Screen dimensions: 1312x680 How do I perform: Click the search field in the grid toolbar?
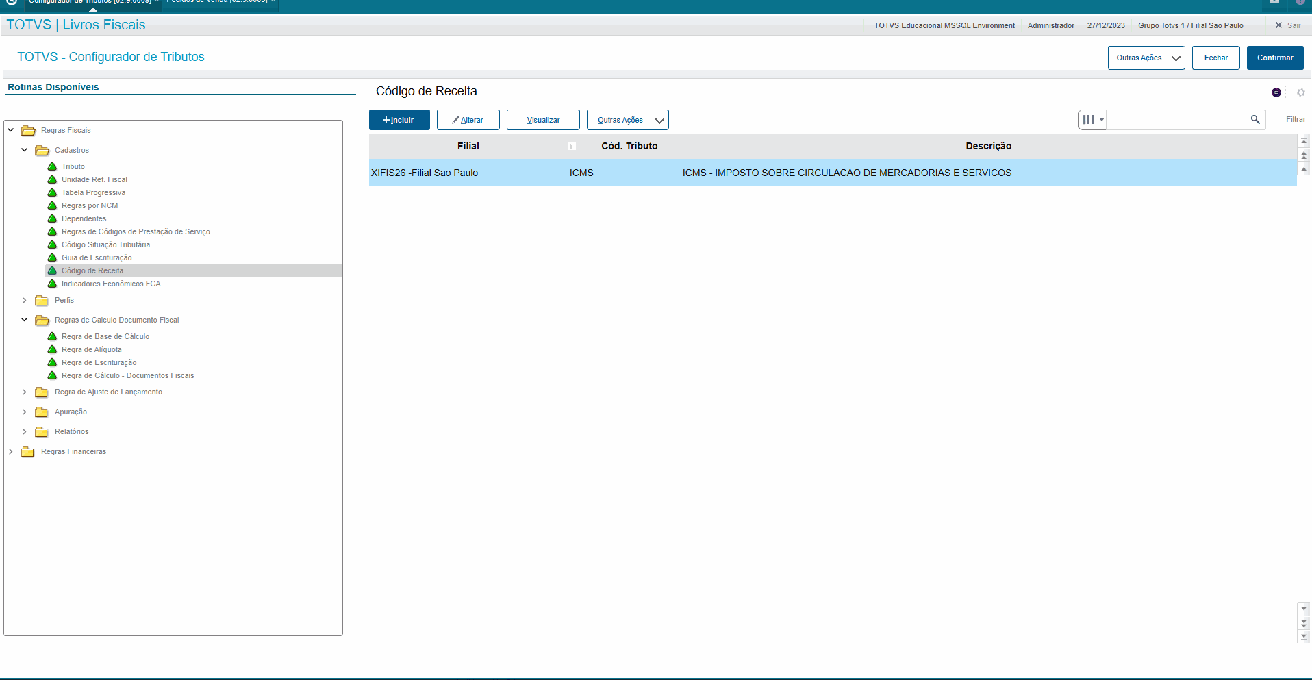pyautogui.click(x=1176, y=119)
